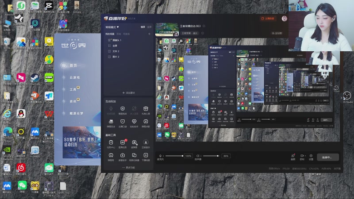Click the 连接中 connecting button
This screenshot has width=354, height=199.
327,157
